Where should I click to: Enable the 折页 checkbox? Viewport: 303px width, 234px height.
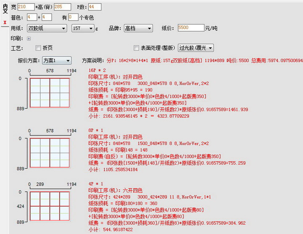tap(38, 48)
